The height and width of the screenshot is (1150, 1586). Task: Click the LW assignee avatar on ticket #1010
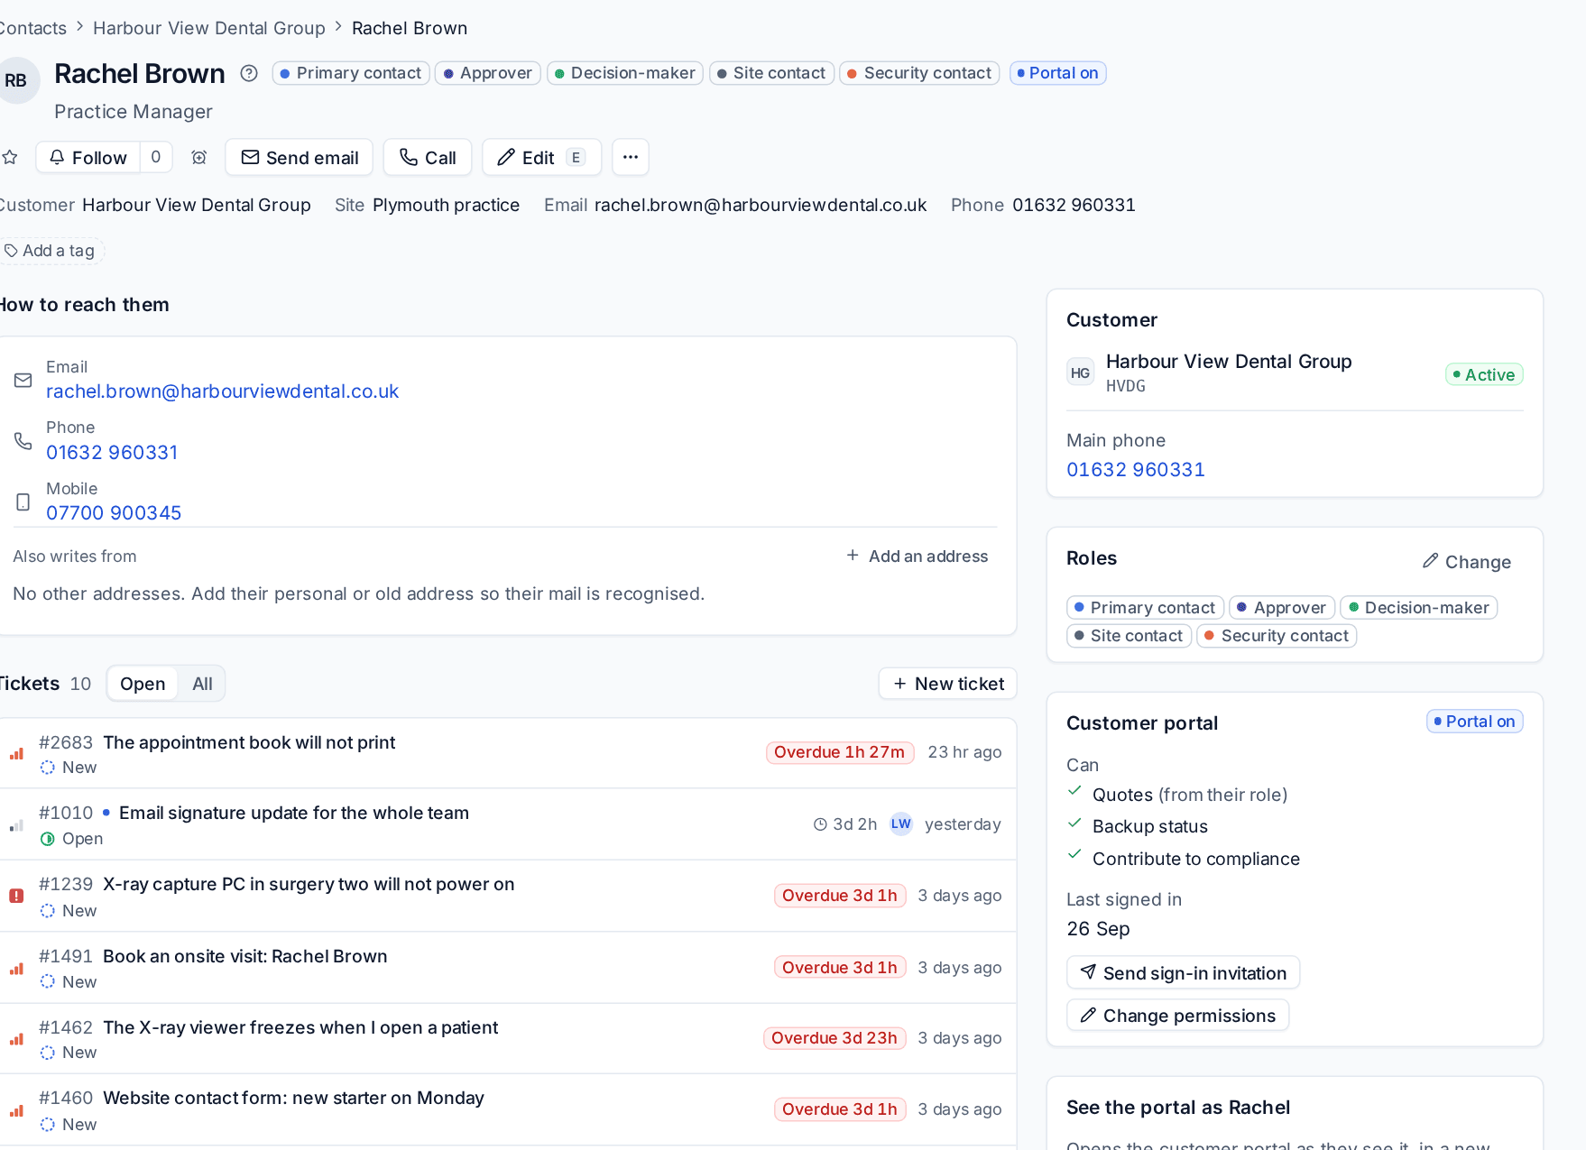(x=901, y=823)
